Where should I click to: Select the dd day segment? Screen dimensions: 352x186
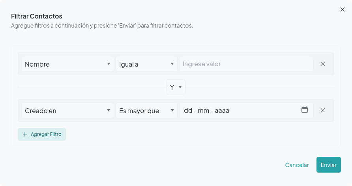(188, 110)
